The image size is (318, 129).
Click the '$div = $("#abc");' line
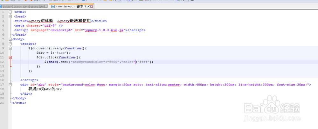pyautogui.click(x=53, y=53)
